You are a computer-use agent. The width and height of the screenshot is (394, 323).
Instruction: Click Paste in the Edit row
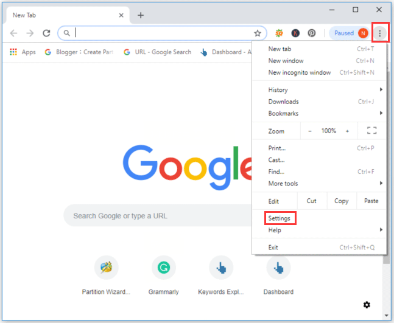(371, 201)
